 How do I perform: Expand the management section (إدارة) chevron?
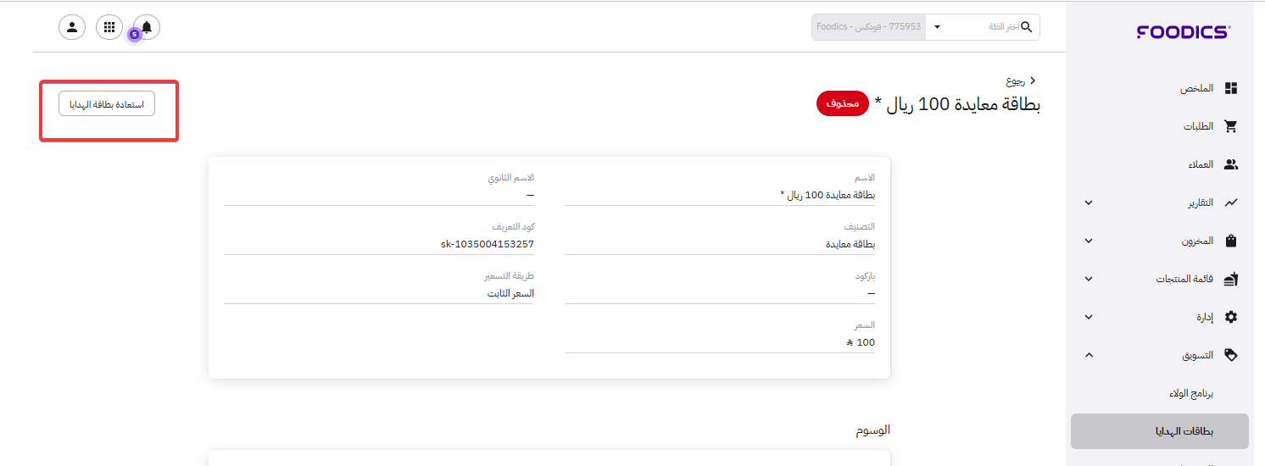(x=1089, y=317)
